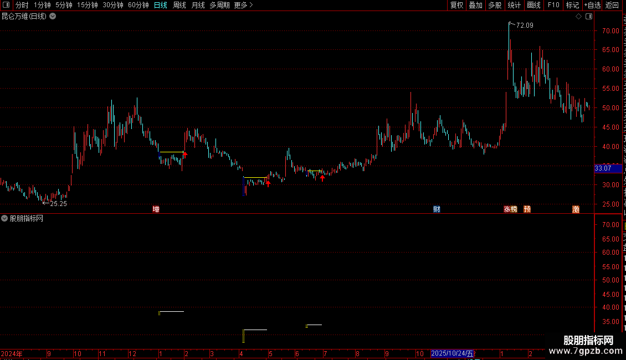Select the 1分钟 period tab

[42, 5]
